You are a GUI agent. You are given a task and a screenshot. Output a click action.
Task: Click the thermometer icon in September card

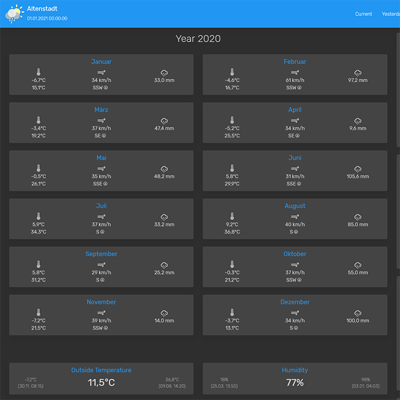pyautogui.click(x=38, y=265)
